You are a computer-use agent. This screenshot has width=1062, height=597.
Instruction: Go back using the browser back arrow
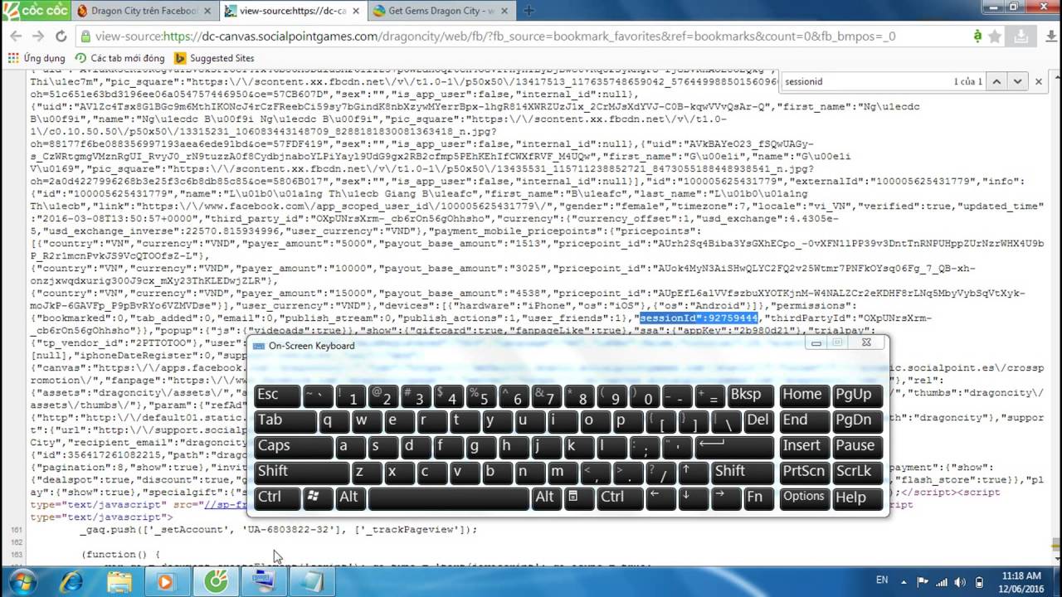pos(16,36)
